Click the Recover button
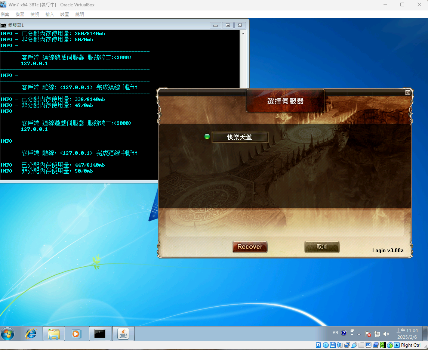The height and width of the screenshot is (350, 428). click(x=250, y=247)
